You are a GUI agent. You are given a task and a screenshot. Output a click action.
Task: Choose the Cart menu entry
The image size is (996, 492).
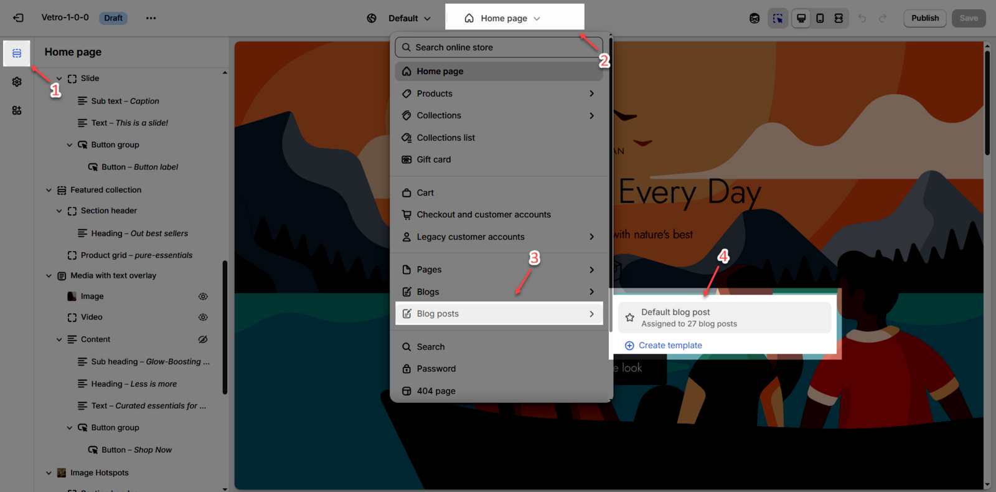coord(425,193)
